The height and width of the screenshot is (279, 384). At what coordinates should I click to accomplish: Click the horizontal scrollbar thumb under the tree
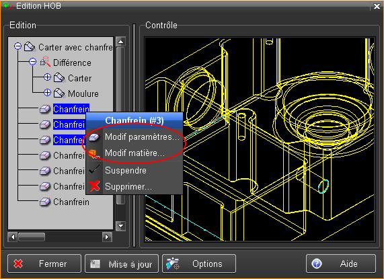[32, 237]
